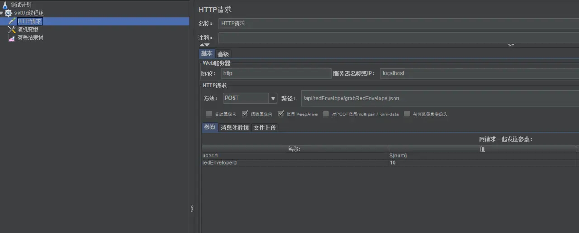579x233 pixels.
Task: Select the userId parameter row
Action: point(295,156)
